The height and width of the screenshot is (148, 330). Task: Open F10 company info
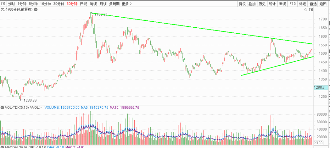point(292,3)
